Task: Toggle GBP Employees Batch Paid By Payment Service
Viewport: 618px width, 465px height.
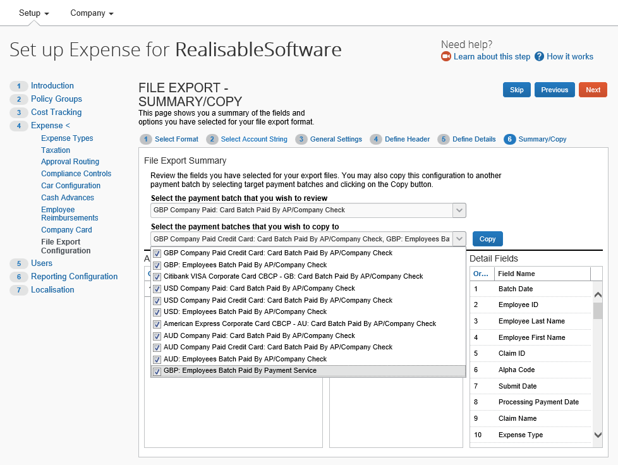Action: tap(157, 371)
